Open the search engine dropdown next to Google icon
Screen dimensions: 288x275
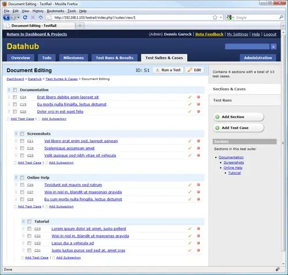(233, 17)
